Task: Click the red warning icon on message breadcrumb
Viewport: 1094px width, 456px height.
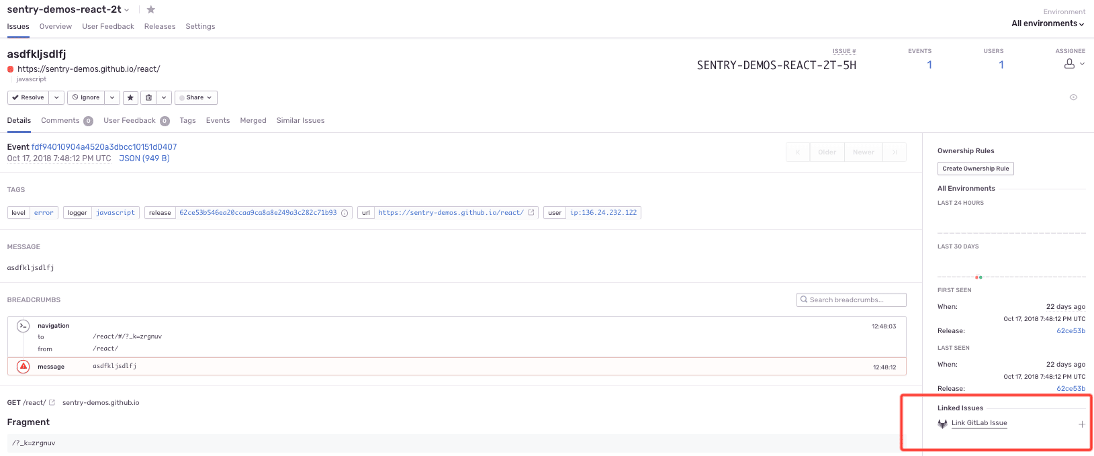Action: [24, 366]
